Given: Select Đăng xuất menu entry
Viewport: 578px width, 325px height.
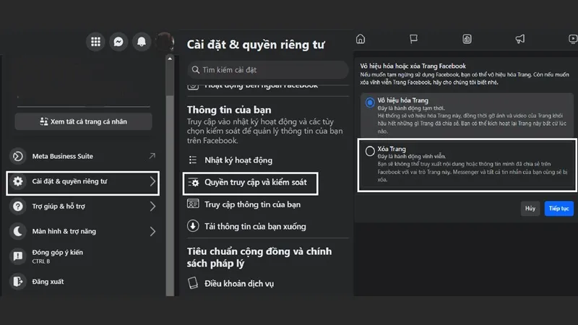Looking at the screenshot, I should [83, 282].
